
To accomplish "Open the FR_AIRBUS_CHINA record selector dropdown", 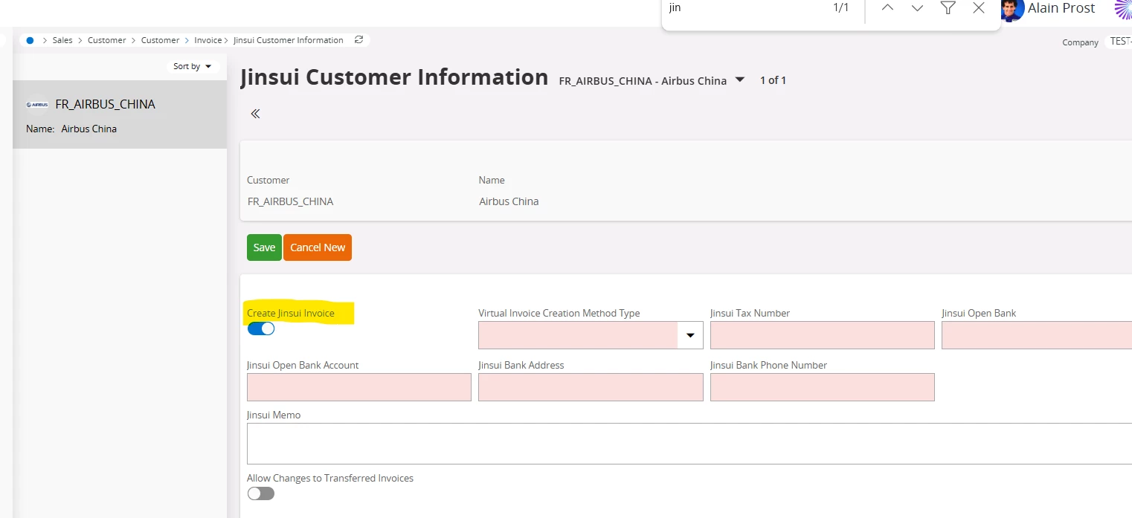I will tap(739, 80).
